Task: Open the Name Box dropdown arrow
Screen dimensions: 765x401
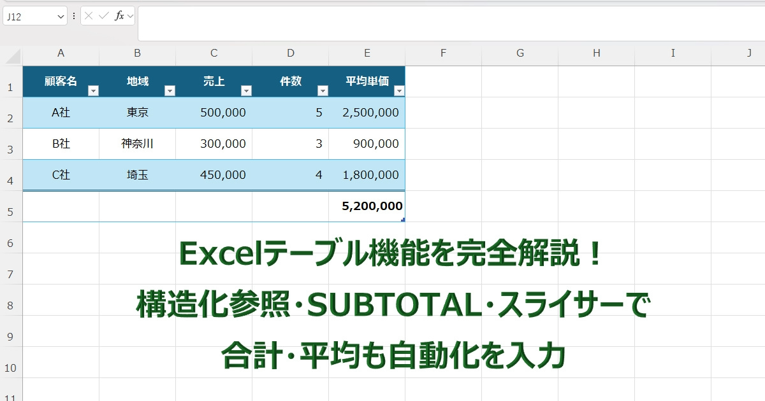Action: tap(60, 15)
